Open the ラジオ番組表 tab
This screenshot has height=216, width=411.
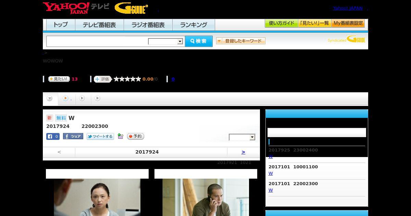[x=148, y=25]
